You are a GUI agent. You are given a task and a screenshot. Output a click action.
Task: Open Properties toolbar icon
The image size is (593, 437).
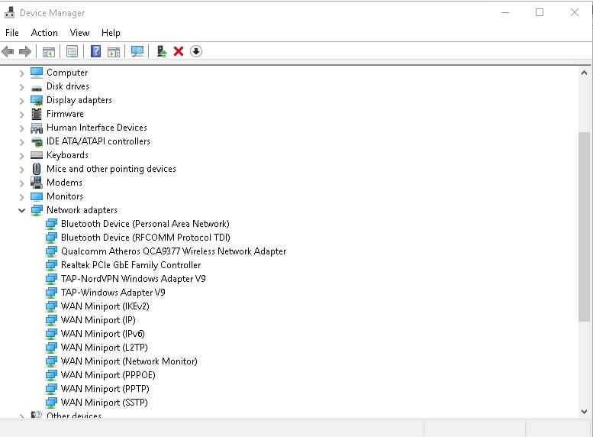click(x=72, y=51)
